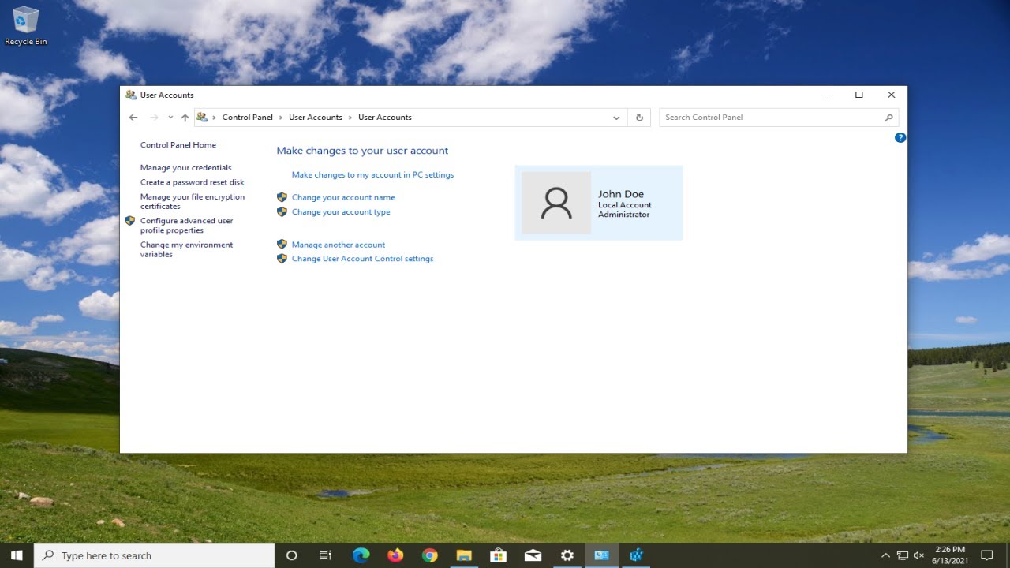Click shield icon beside Manage another account
This screenshot has width=1010, height=568.
[282, 245]
